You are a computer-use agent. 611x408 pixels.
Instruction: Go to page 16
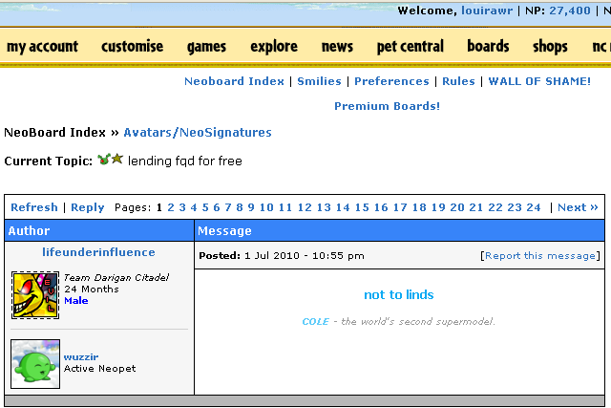click(381, 207)
